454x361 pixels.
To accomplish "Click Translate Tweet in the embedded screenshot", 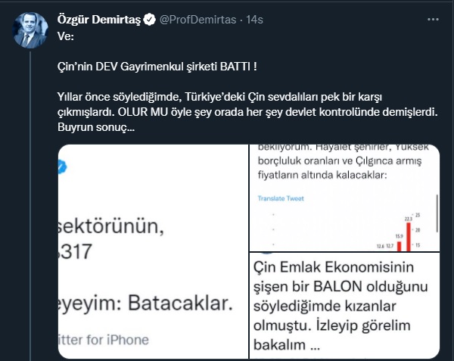I will point(281,198).
